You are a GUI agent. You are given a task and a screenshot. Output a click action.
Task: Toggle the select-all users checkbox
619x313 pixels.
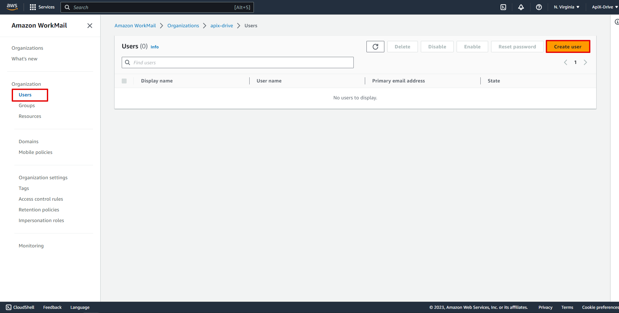click(x=124, y=81)
